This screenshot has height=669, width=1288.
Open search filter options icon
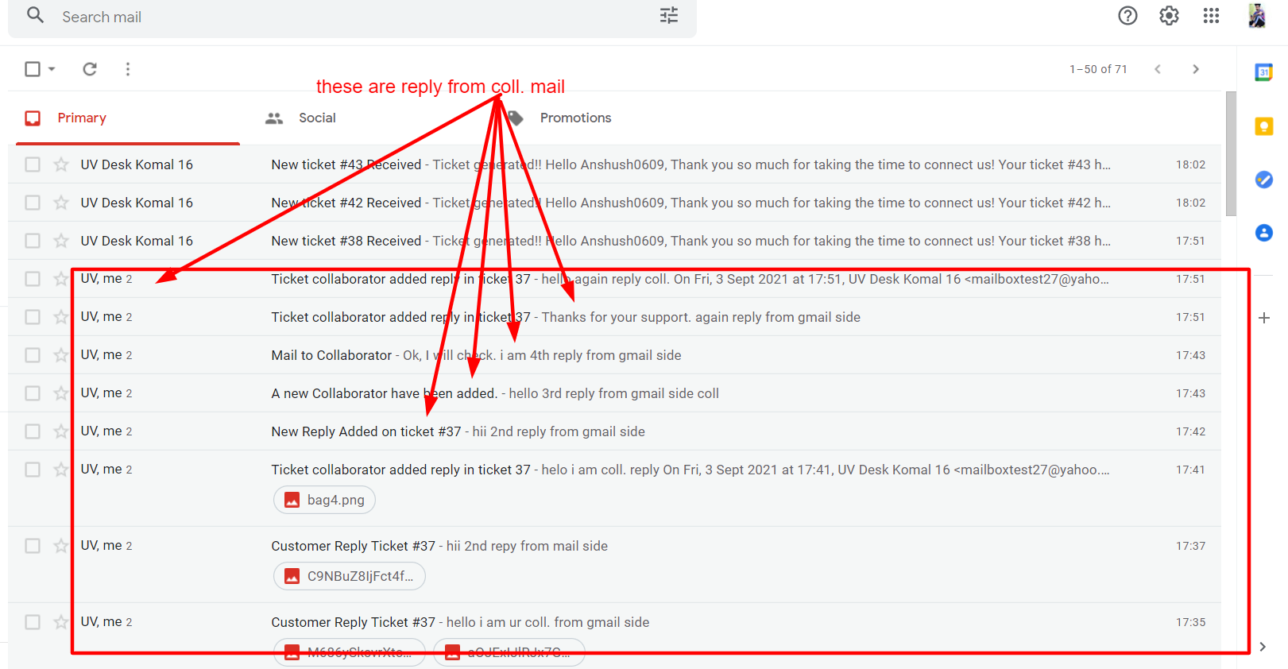tap(669, 15)
